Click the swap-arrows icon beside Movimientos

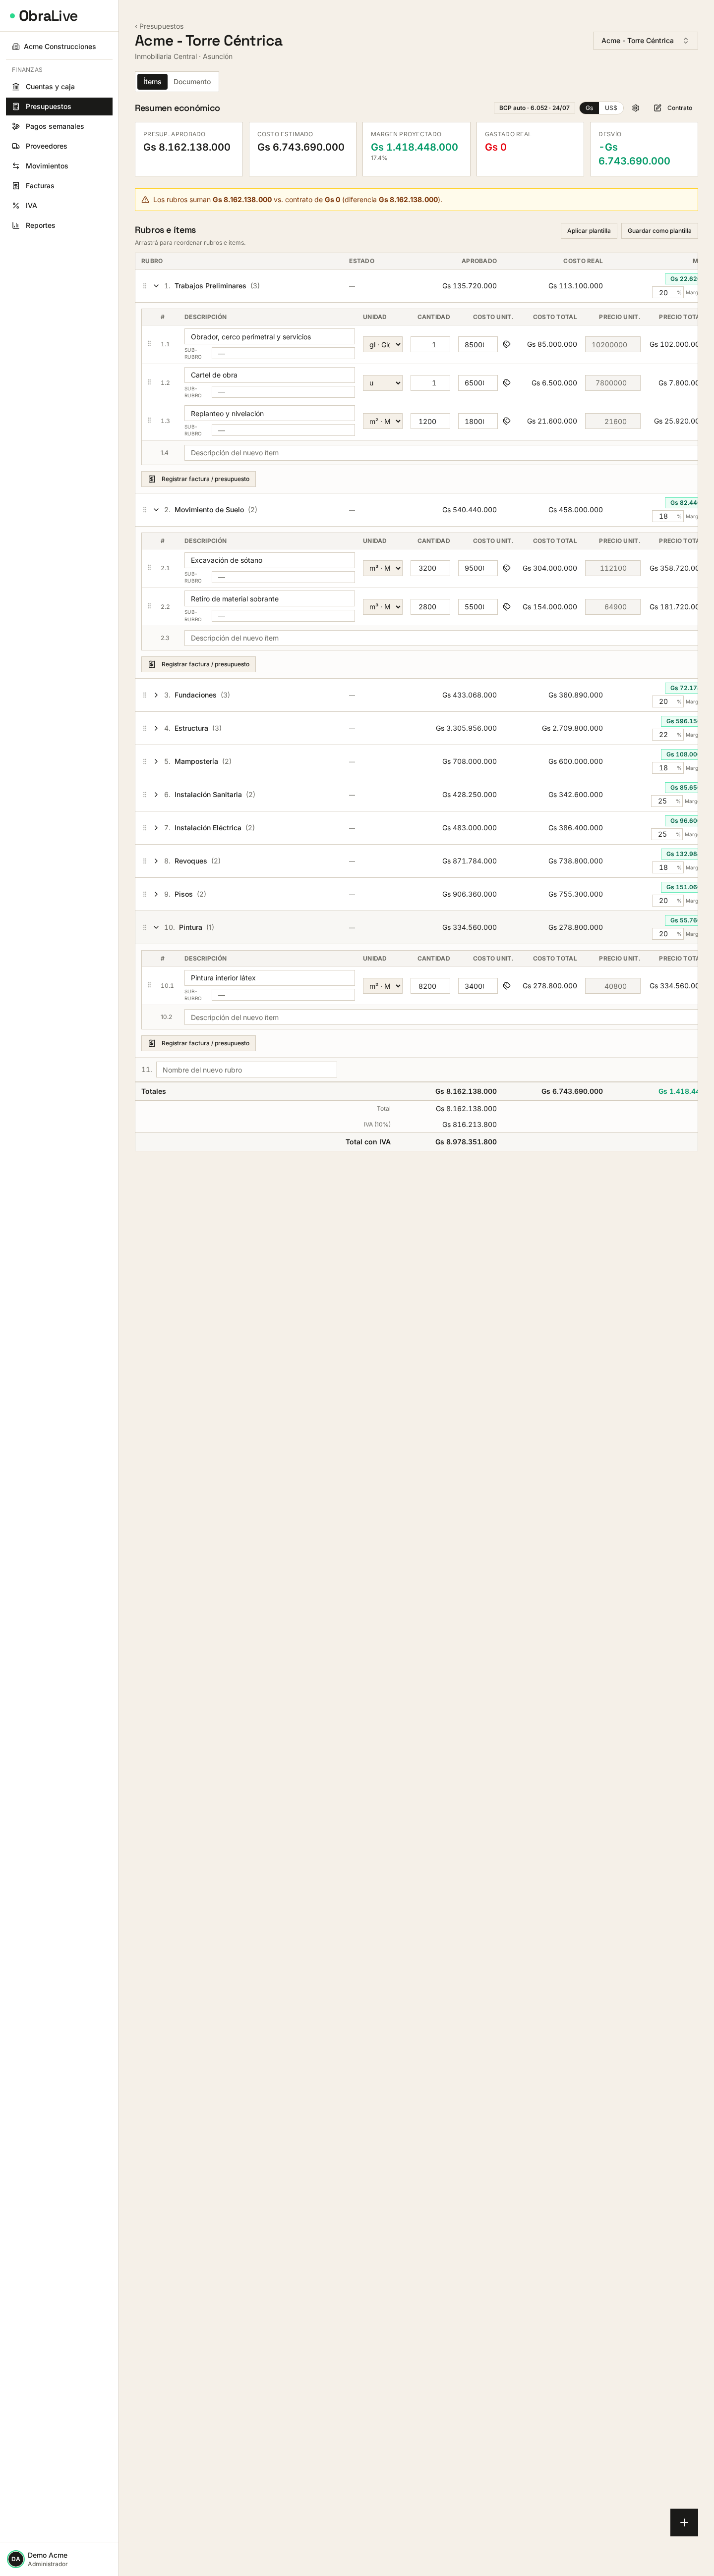[x=16, y=166]
